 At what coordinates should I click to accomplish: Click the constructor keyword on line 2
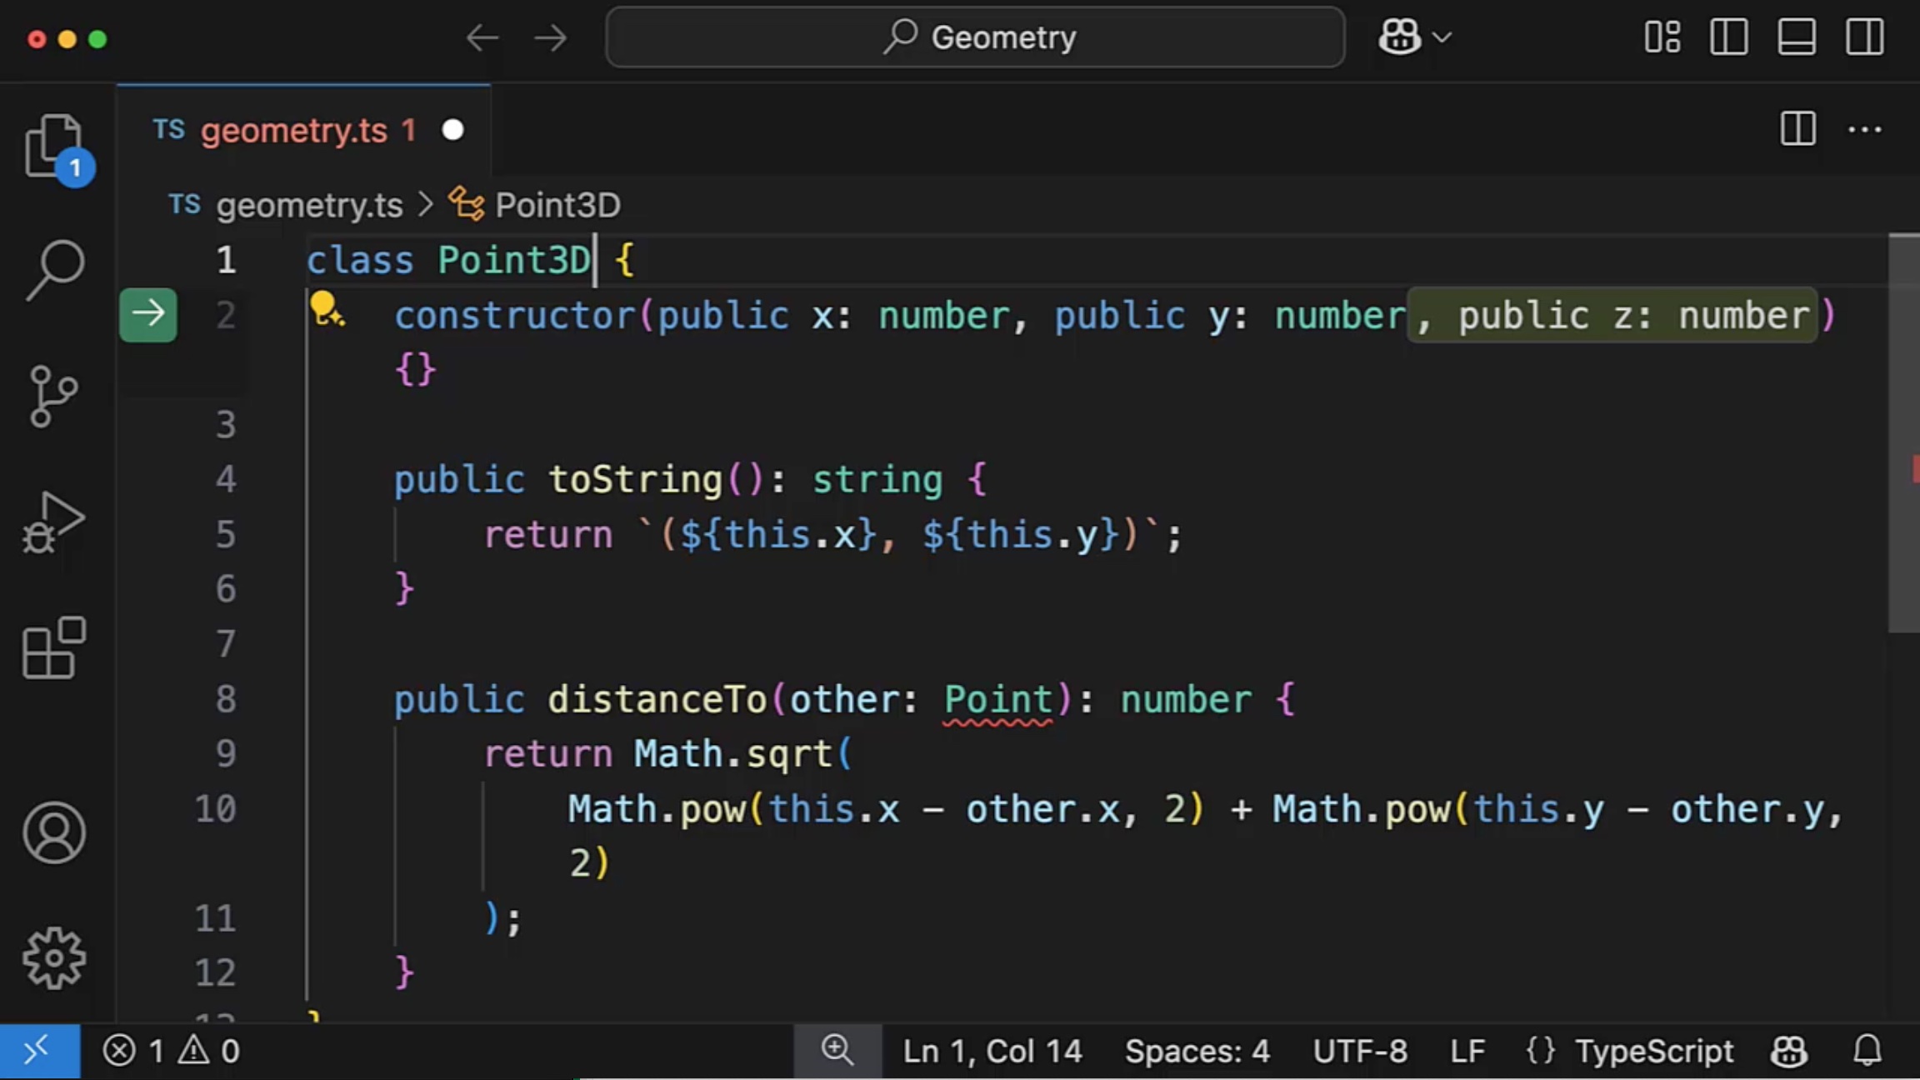click(x=515, y=316)
